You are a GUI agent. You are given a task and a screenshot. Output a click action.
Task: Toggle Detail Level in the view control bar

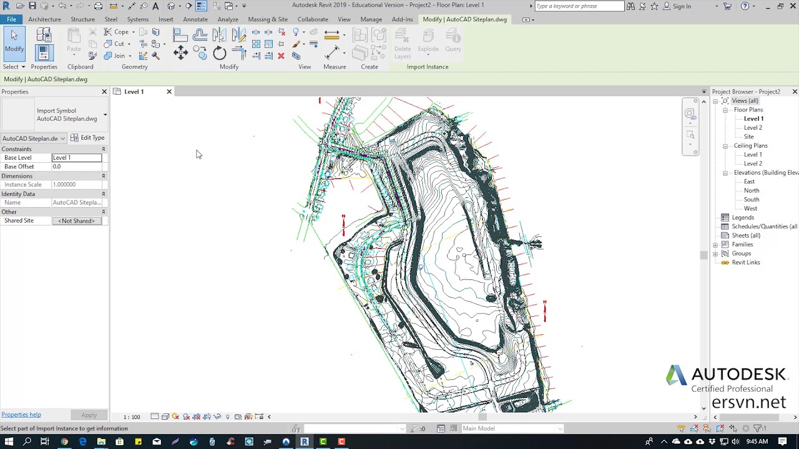point(155,417)
